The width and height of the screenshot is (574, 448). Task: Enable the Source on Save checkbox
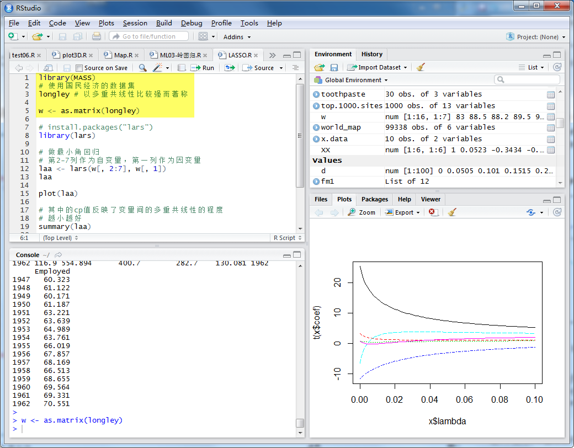(79, 68)
